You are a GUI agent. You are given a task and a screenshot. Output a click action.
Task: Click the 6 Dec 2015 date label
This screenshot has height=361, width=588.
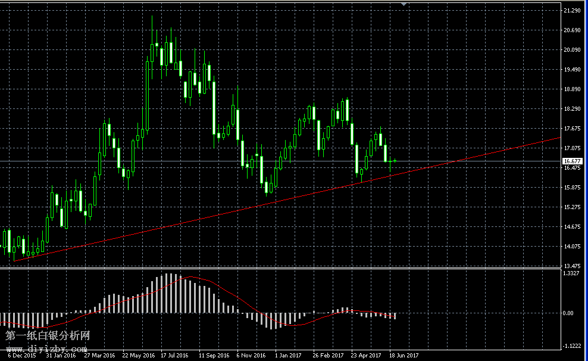pyautogui.click(x=21, y=356)
